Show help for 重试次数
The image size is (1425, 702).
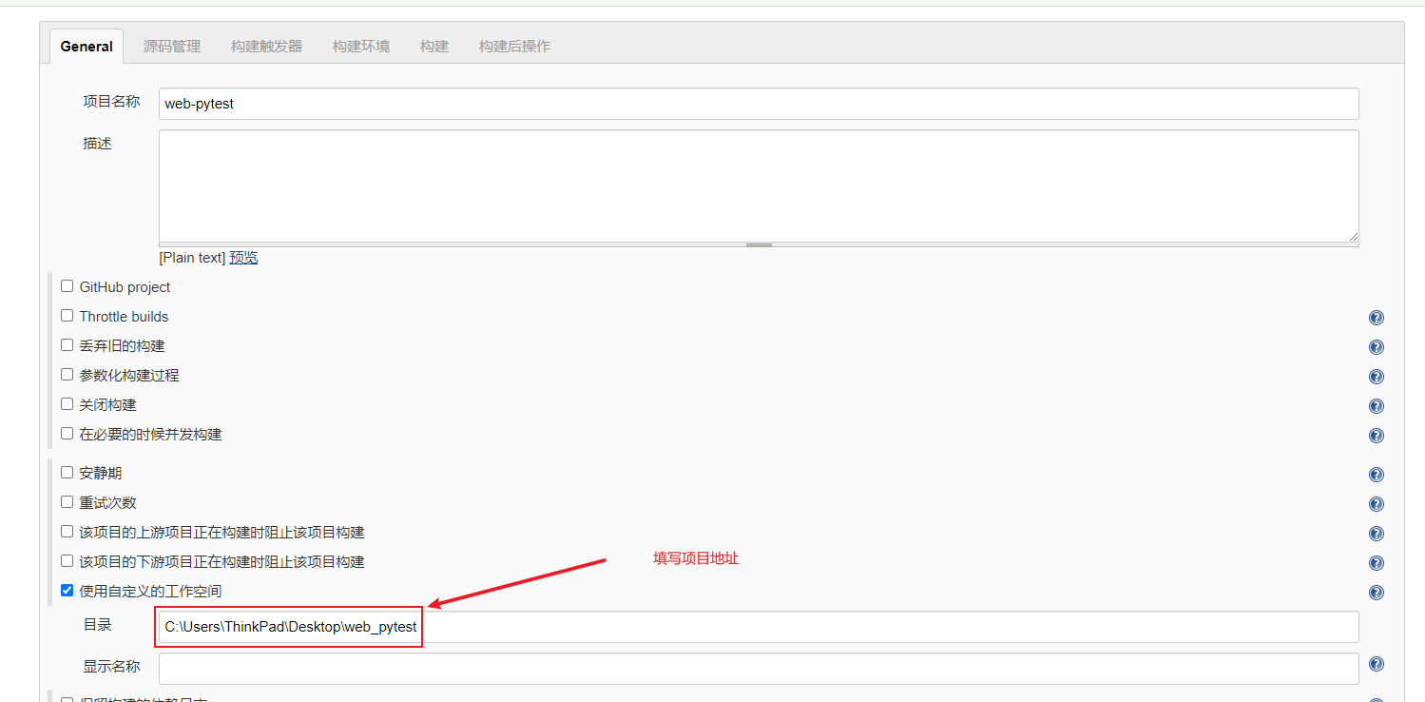[x=1376, y=504]
